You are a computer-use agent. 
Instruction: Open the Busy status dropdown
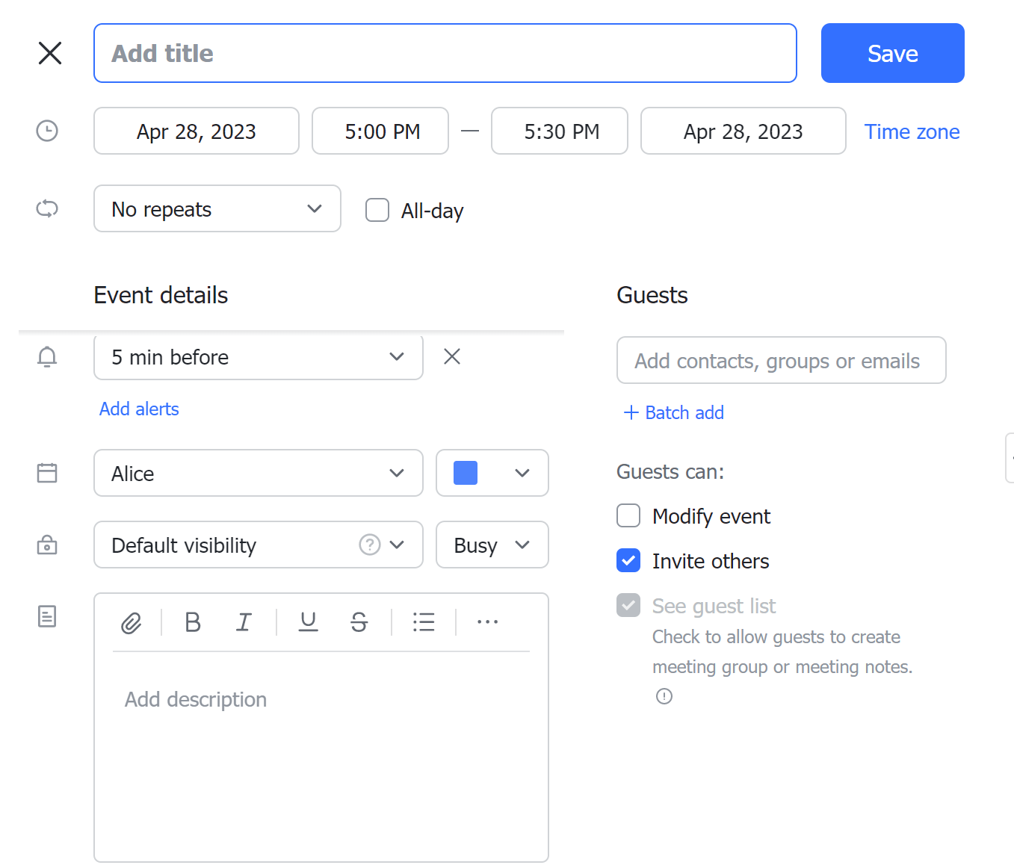tap(492, 545)
